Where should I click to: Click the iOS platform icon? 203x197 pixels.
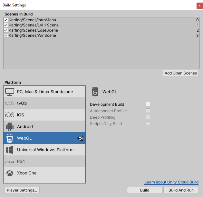coord(10,115)
